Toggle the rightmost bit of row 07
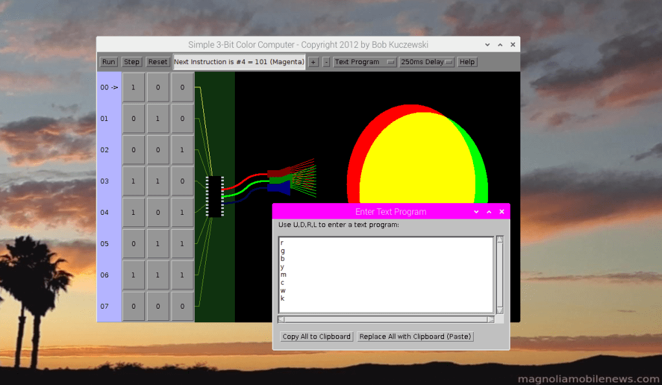This screenshot has width=662, height=385. pyautogui.click(x=182, y=307)
